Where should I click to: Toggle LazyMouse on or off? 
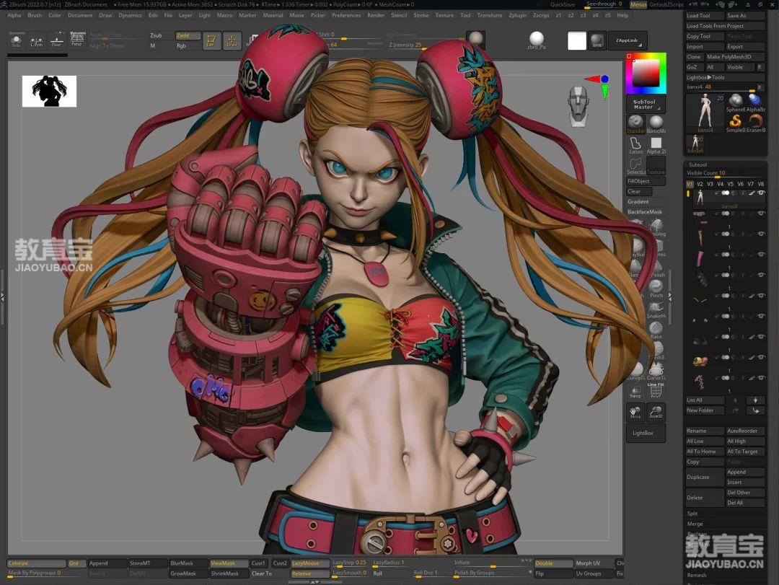(310, 563)
